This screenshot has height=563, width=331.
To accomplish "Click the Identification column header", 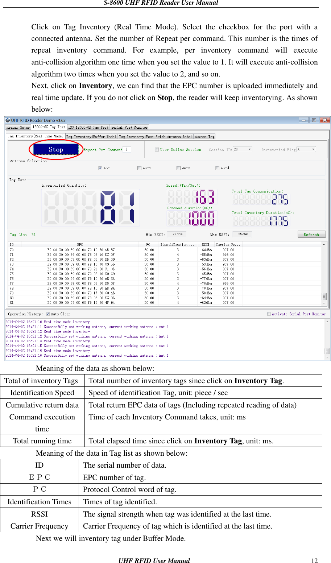I will [x=178, y=245].
